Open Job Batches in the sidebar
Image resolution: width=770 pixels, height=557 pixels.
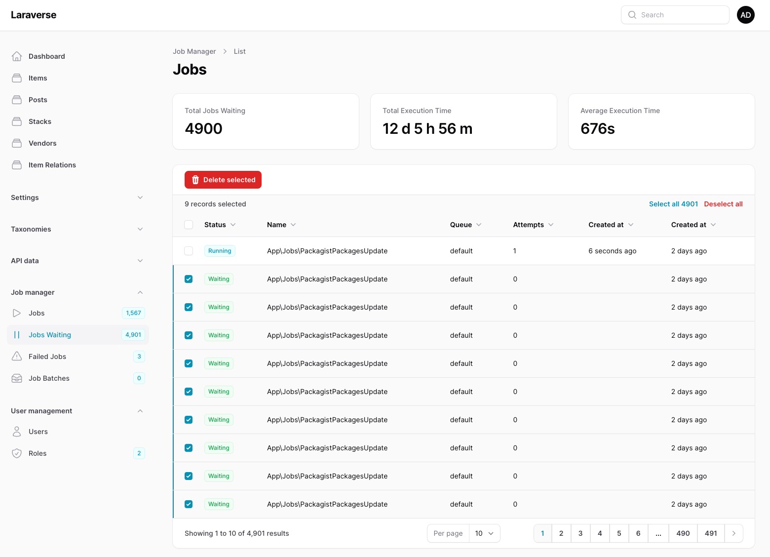[77, 378]
